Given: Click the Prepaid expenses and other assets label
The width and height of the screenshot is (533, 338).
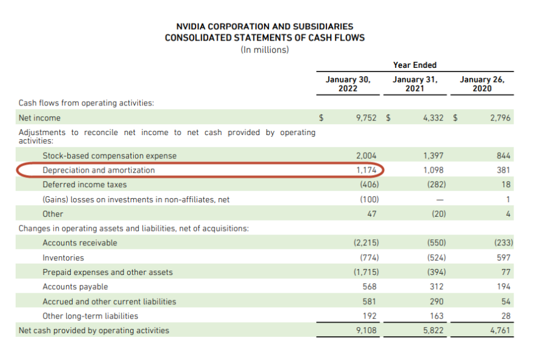Looking at the screenshot, I should click(x=108, y=272).
